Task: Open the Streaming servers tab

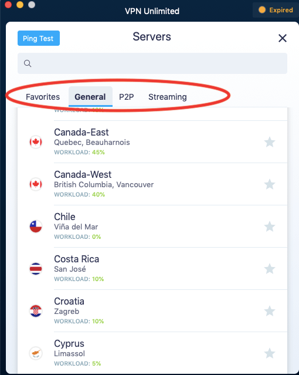Action: coord(168,97)
